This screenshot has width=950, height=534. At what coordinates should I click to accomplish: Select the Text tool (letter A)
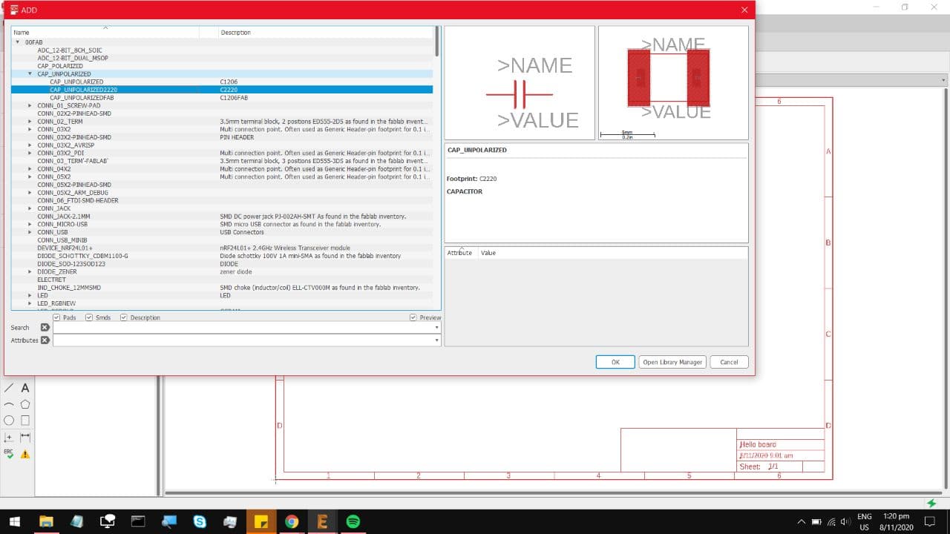click(x=25, y=388)
